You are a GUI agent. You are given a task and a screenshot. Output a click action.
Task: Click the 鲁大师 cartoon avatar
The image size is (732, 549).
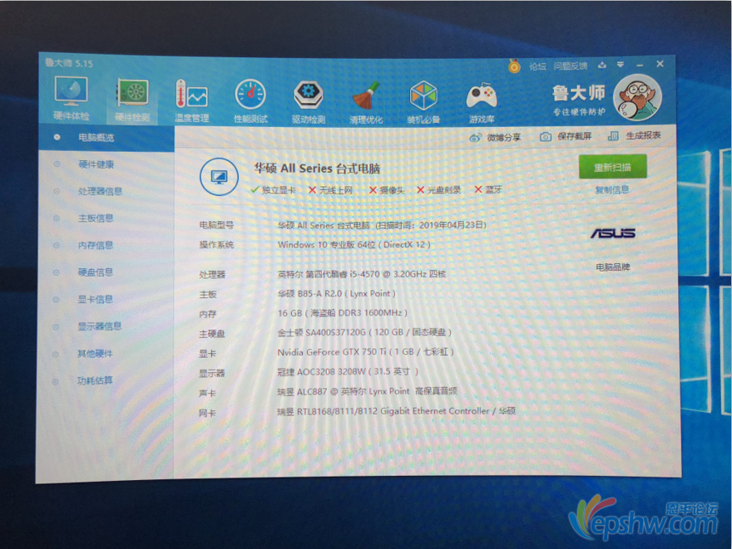tap(637, 98)
